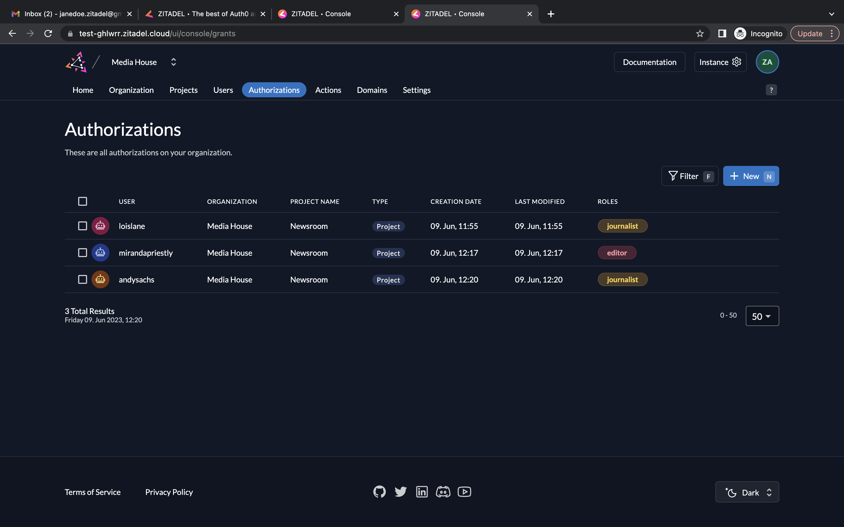The width and height of the screenshot is (844, 527).
Task: Open the Discord icon link in footer
Action: click(443, 492)
